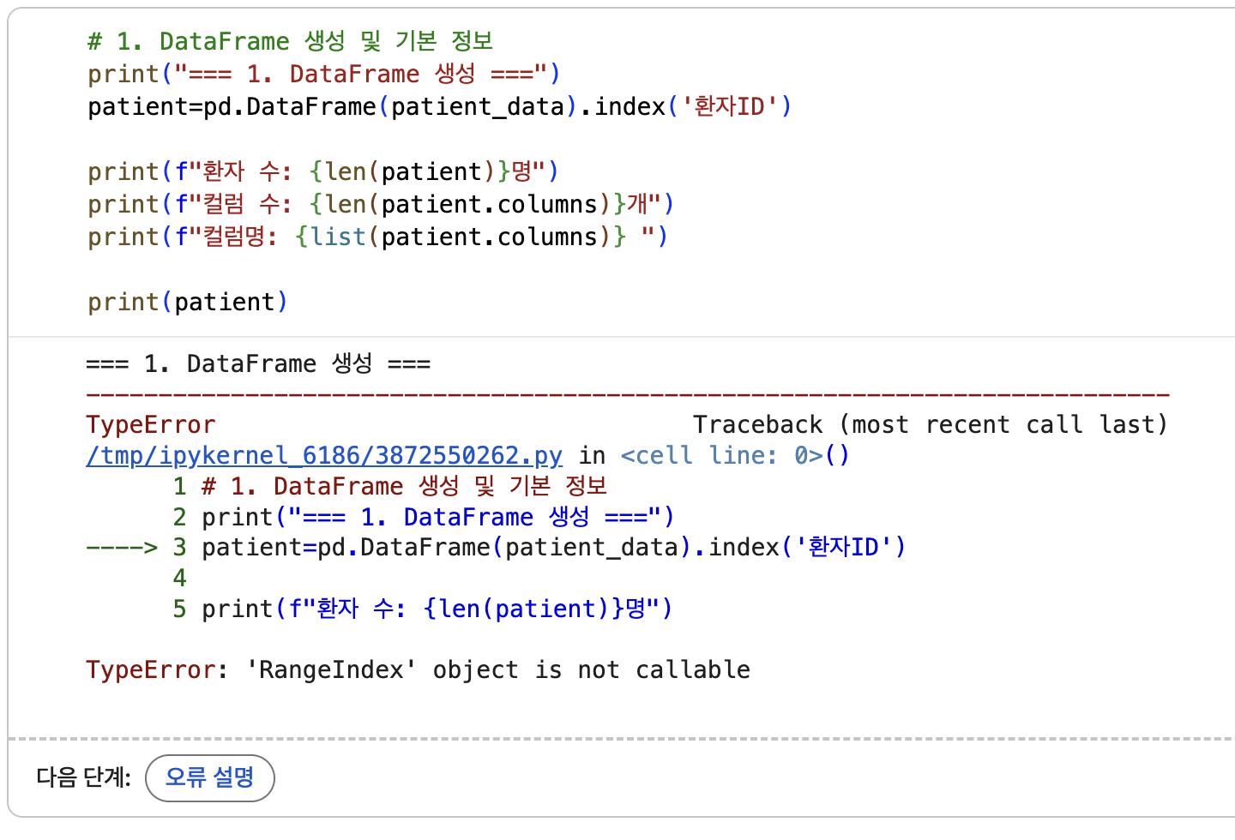Click traceback line 5 with len(patient)
This screenshot has height=840, width=1235.
[x=423, y=609]
